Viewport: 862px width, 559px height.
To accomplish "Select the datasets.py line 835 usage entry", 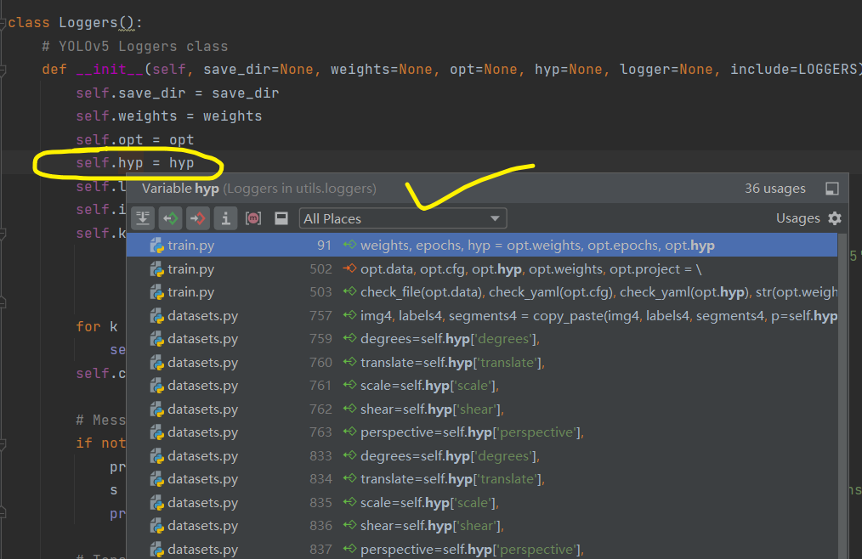I will (425, 502).
